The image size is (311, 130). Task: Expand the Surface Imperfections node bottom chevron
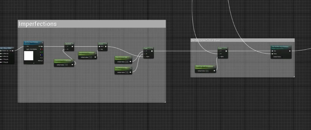click(x=34, y=63)
